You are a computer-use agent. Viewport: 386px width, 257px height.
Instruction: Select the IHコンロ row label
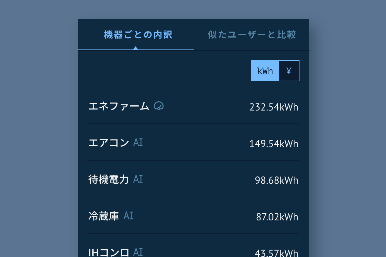(x=109, y=253)
